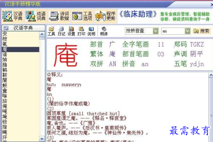This screenshot has width=213, height=142.
Task: Click the large red 庵 character display
Action: tap(66, 55)
